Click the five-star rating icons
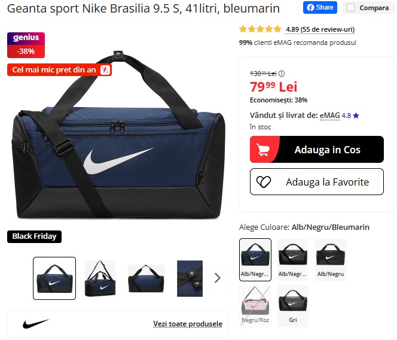Image resolution: width=397 pixels, height=340 pixels. point(260,29)
